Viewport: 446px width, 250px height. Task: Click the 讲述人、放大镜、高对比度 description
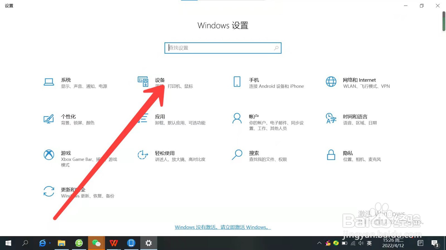click(180, 159)
